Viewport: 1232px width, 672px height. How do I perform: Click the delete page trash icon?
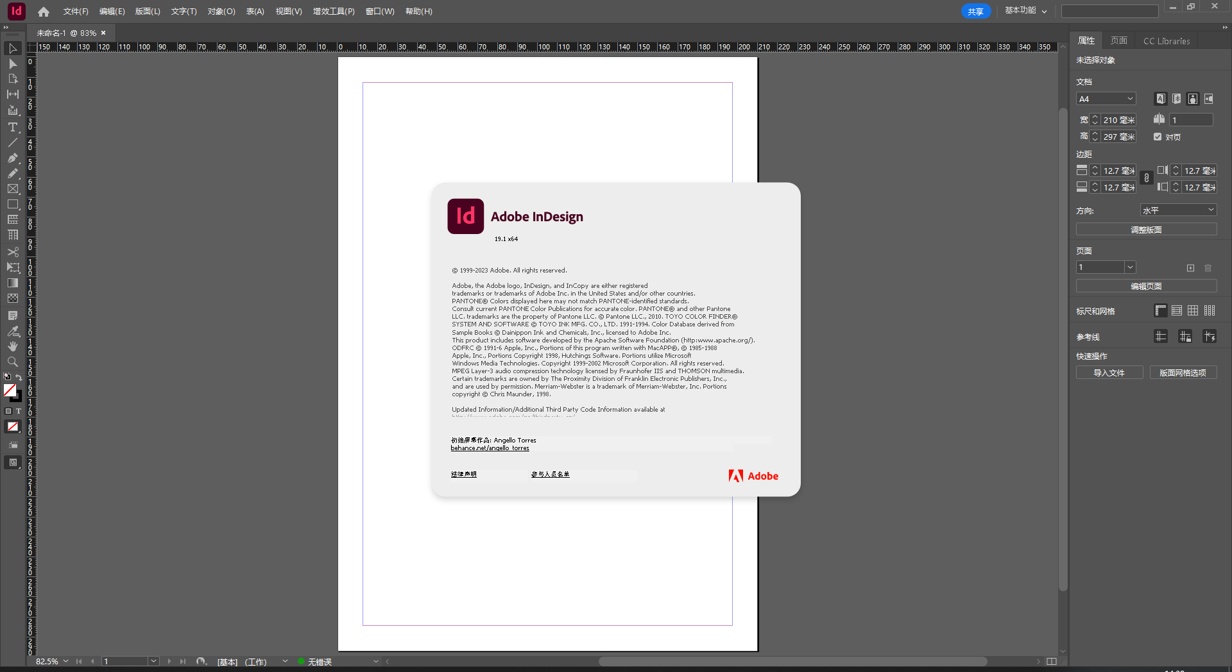[x=1208, y=268]
